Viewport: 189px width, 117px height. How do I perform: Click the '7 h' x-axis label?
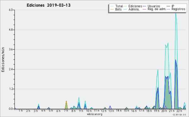coord(66,111)
